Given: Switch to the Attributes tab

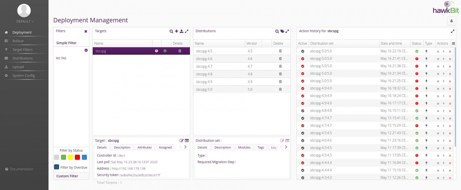Looking at the screenshot, I should tap(144, 147).
